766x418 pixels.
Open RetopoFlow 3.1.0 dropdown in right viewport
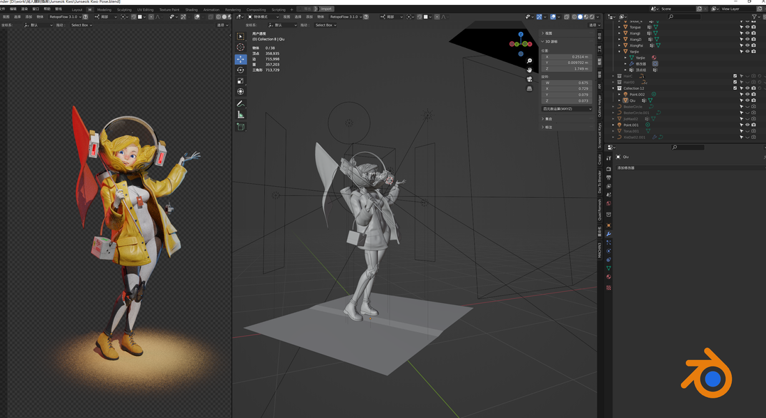click(x=346, y=17)
